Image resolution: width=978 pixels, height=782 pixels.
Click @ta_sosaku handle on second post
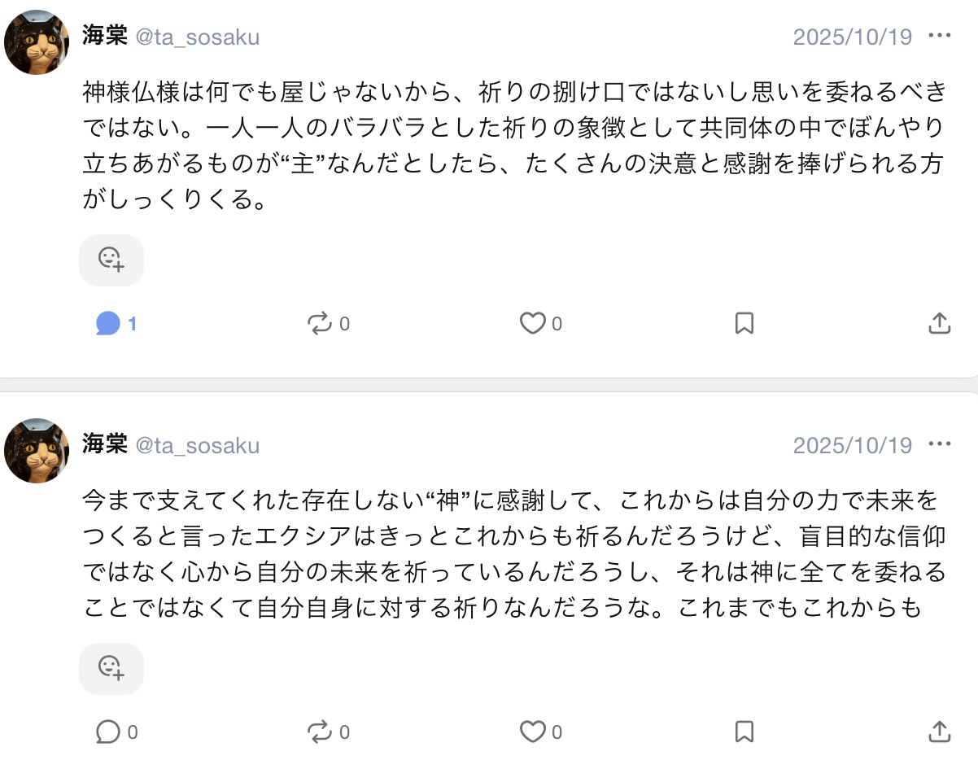click(x=197, y=446)
